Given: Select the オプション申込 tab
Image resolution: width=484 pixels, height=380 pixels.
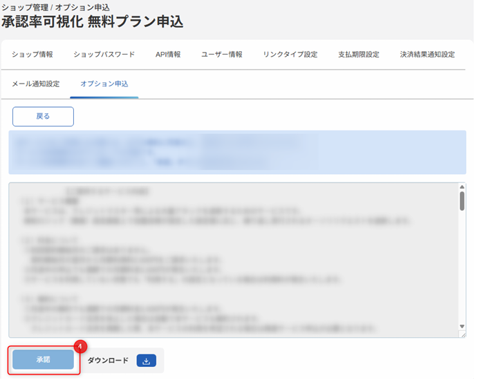Looking at the screenshot, I should coord(104,84).
